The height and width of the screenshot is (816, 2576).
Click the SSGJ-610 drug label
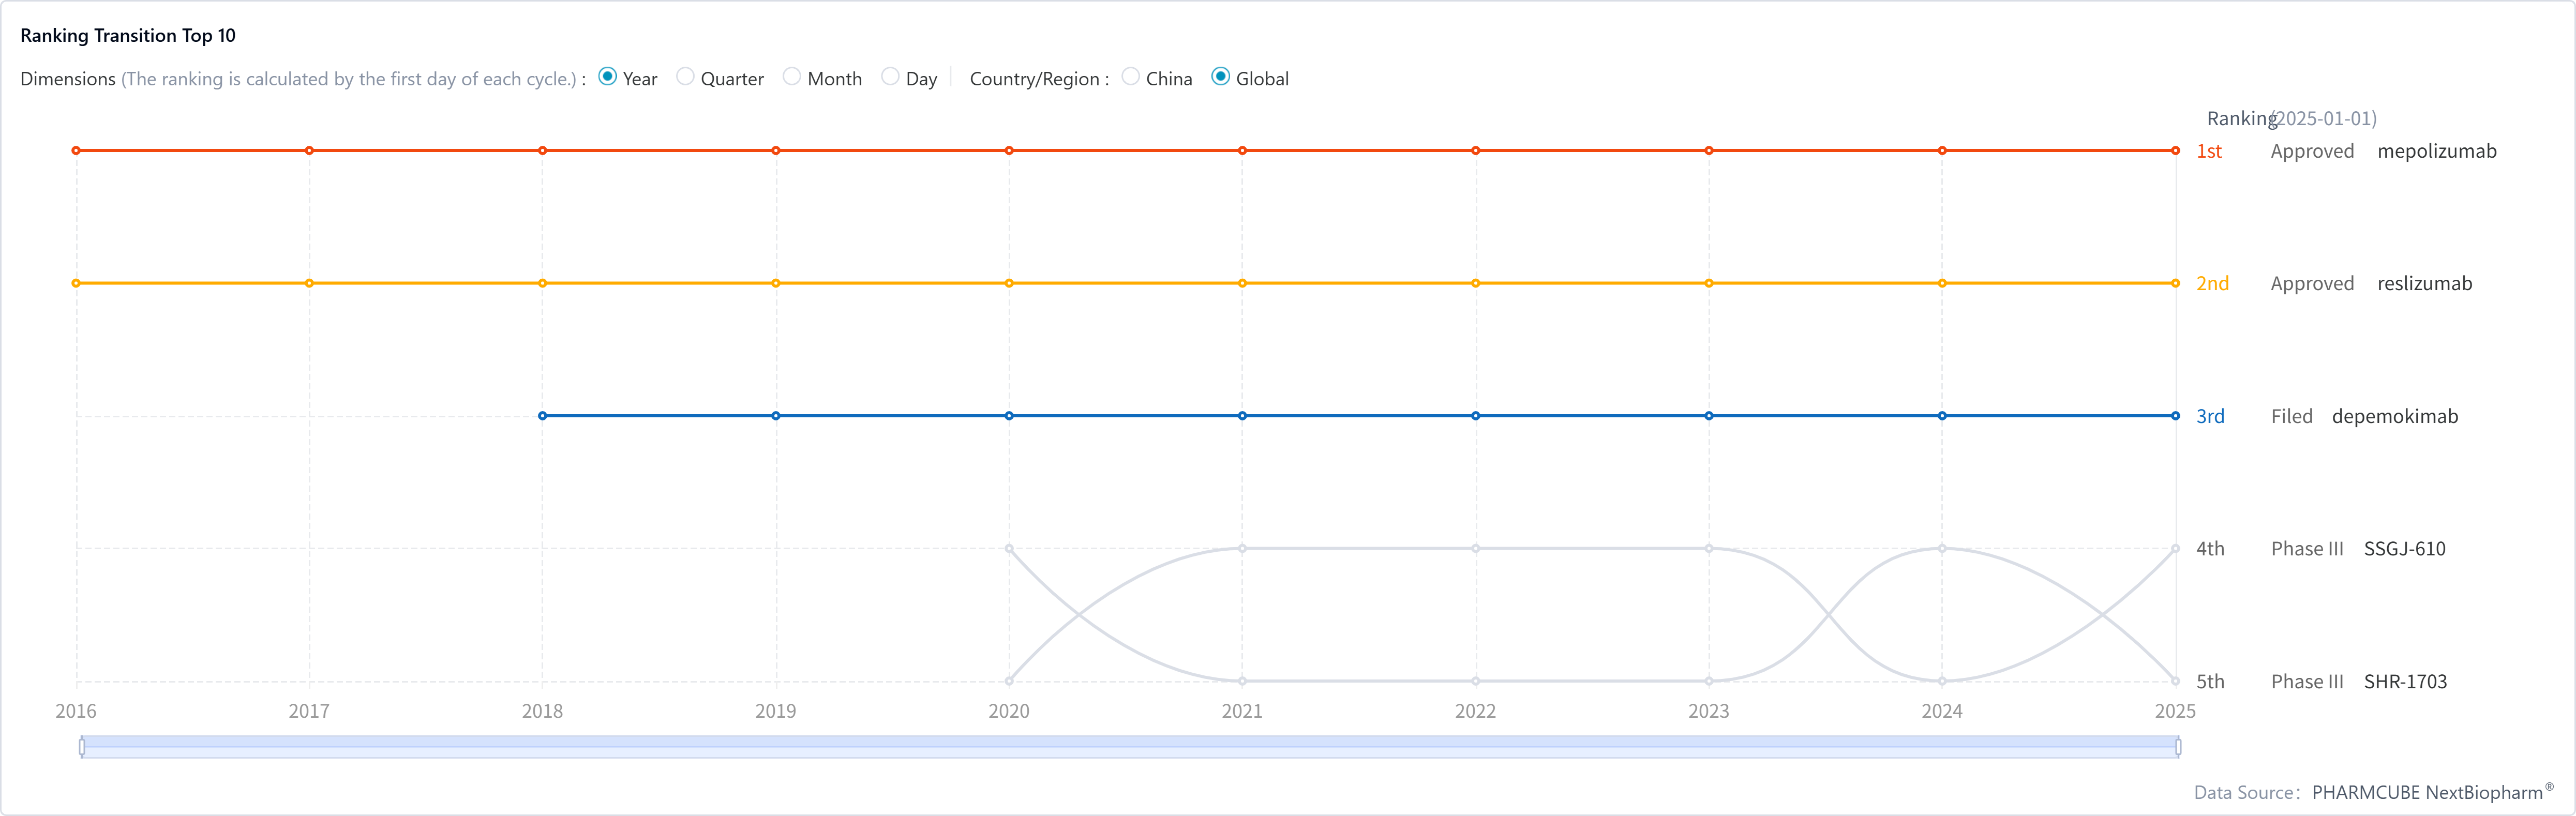(x=2404, y=549)
